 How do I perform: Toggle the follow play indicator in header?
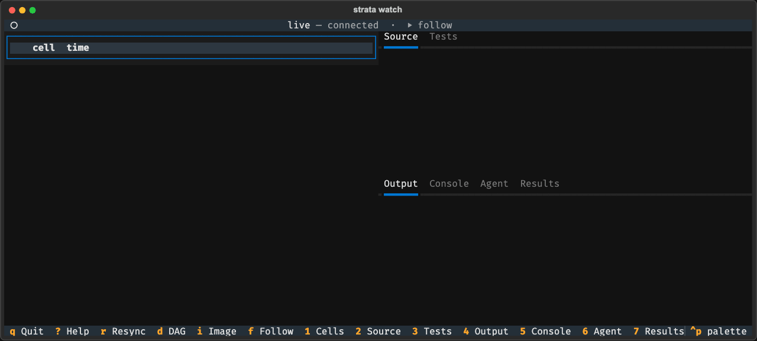(429, 25)
